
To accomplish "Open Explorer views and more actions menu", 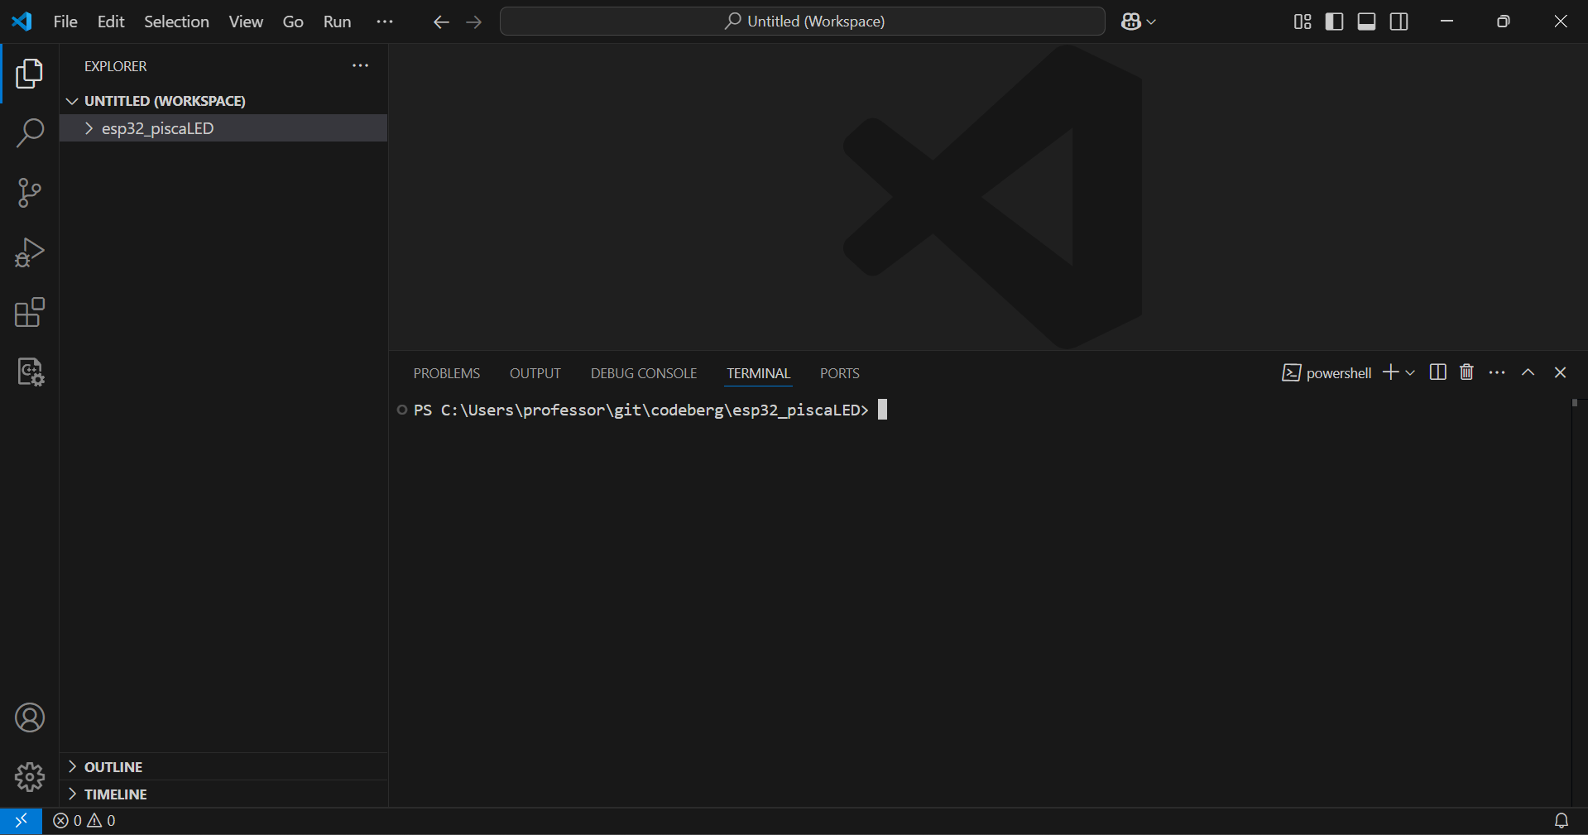I will click(360, 66).
